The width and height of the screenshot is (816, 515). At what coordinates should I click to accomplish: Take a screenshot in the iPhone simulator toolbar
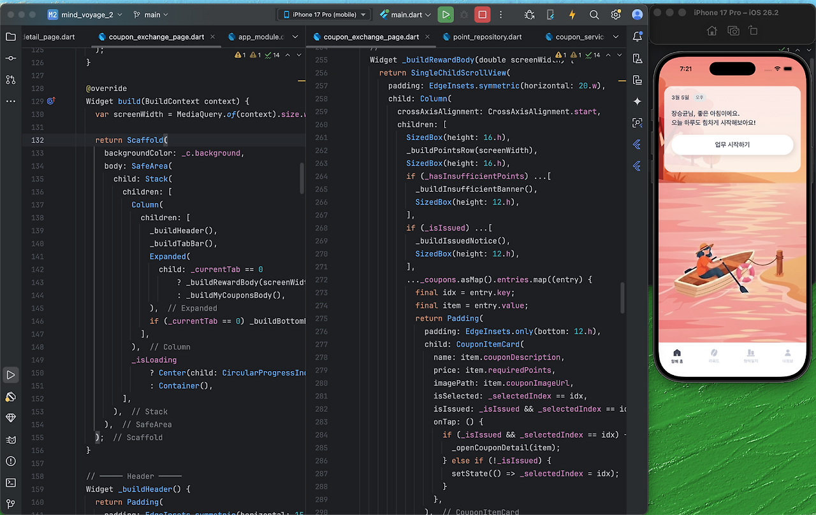coord(733,31)
